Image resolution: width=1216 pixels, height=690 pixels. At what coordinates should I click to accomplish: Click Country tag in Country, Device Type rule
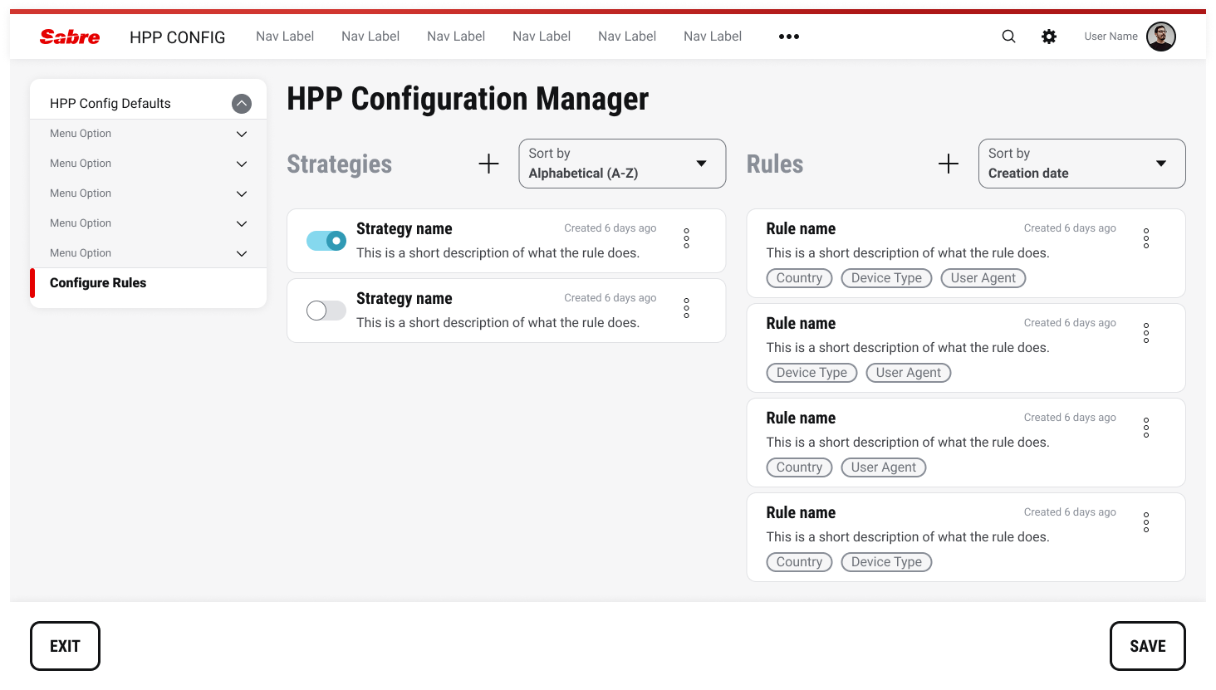(x=799, y=562)
